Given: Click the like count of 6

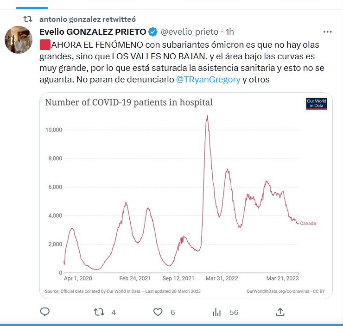Looking at the screenshot, I should [172, 313].
